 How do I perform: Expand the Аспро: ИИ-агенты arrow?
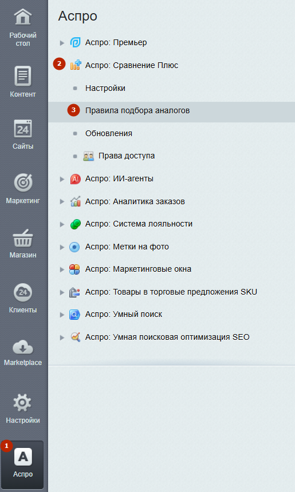62,179
